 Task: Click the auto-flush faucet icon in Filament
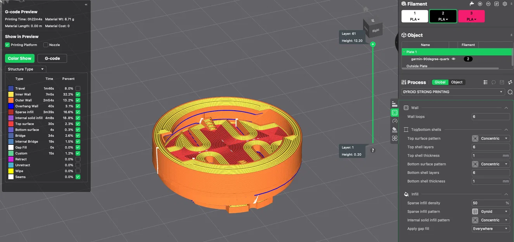pyautogui.click(x=472, y=4)
